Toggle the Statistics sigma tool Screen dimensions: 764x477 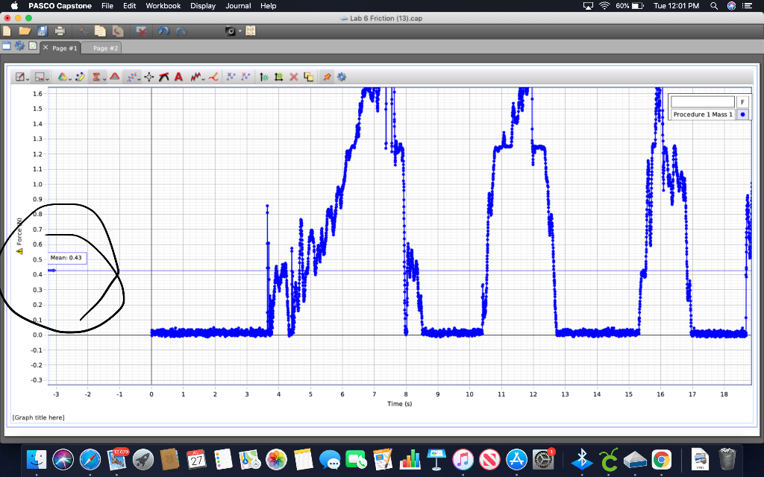click(96, 77)
